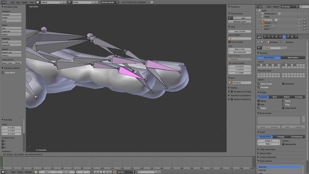Viewport: 309px width, 174px height.
Task: Collapse the Bone Groups panel
Action: pyautogui.click(x=258, y=113)
